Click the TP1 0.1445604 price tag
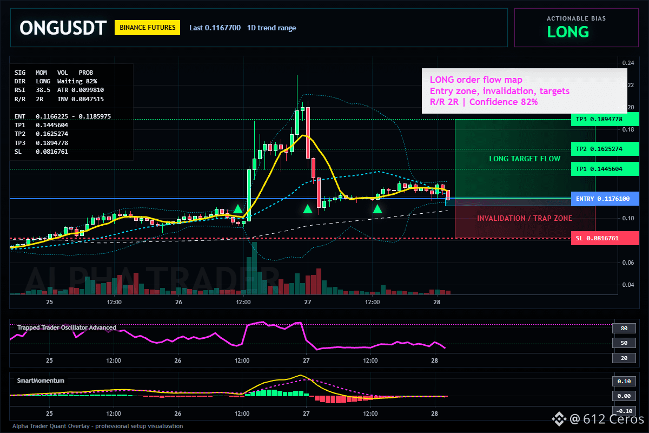Screen dimensions: 649x433 point(605,169)
